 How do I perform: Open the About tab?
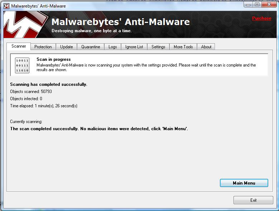(206, 47)
